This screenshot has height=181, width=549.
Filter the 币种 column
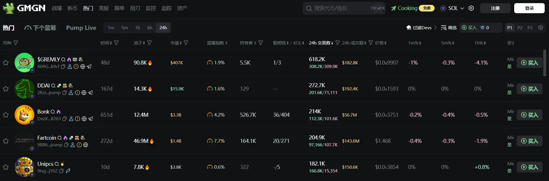[16, 43]
